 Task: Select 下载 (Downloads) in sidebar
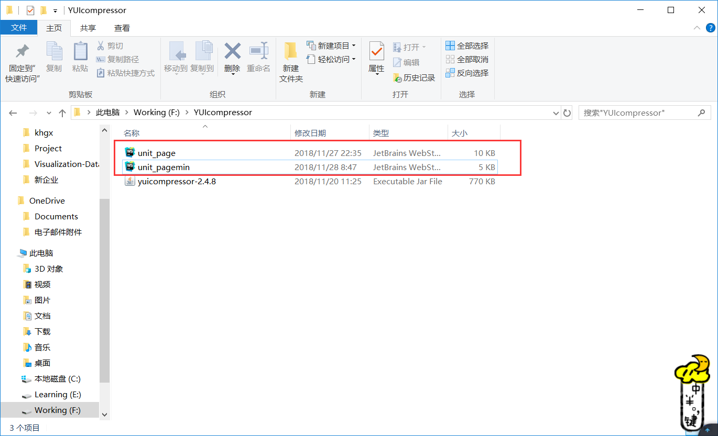coord(42,332)
